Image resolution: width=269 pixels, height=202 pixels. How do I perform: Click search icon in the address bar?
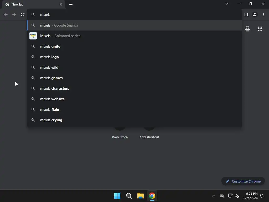coord(33,15)
